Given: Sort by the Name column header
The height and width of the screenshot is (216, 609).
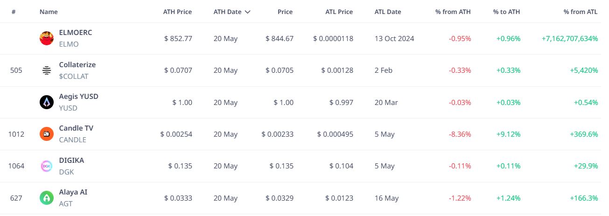Looking at the screenshot, I should tap(49, 12).
